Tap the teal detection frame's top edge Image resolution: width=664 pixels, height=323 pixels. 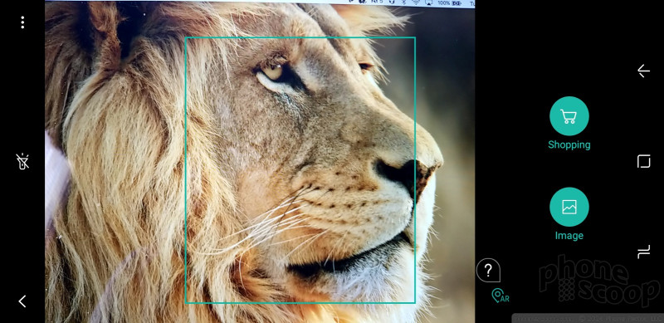(300, 37)
